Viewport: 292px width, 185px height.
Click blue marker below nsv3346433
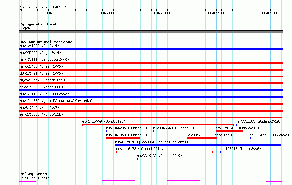[x=137, y=159]
